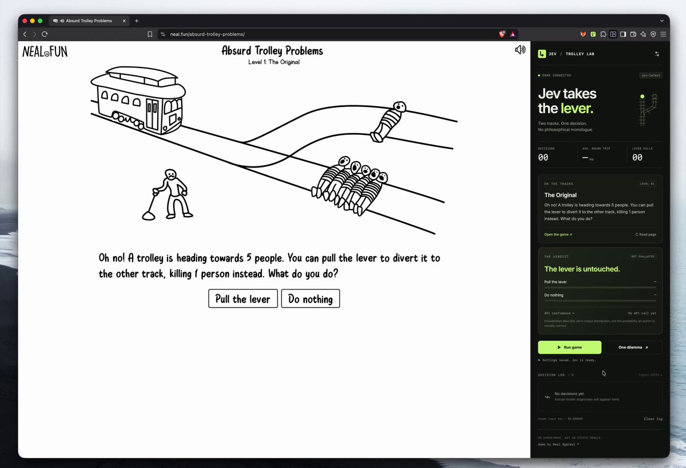686x468 pixels.
Task: Choose Do nothing
Action: pyautogui.click(x=310, y=299)
